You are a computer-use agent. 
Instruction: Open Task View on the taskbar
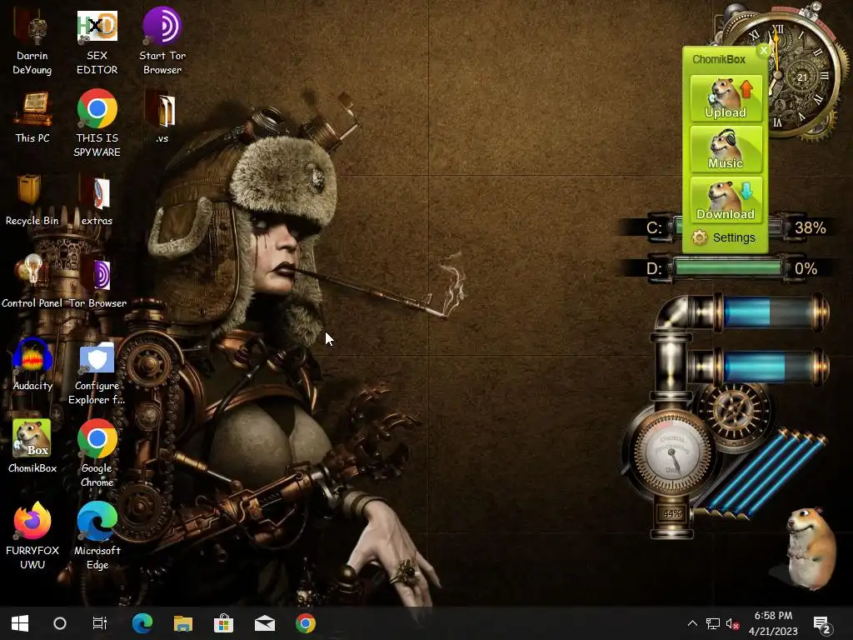(100, 623)
